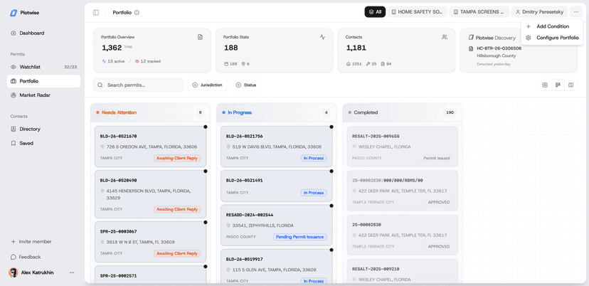Viewport: 589px width, 286px height.
Task: Click location pin of 519 W Davis Blvd
Action: click(228, 147)
